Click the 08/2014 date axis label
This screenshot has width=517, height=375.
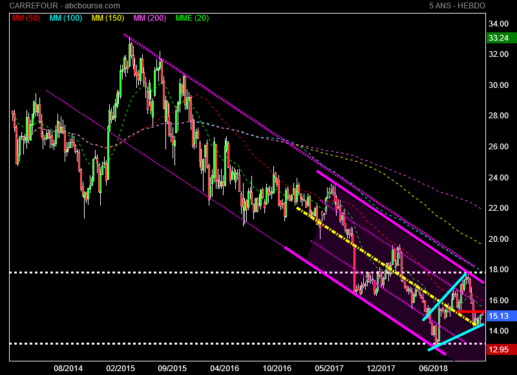(x=69, y=368)
